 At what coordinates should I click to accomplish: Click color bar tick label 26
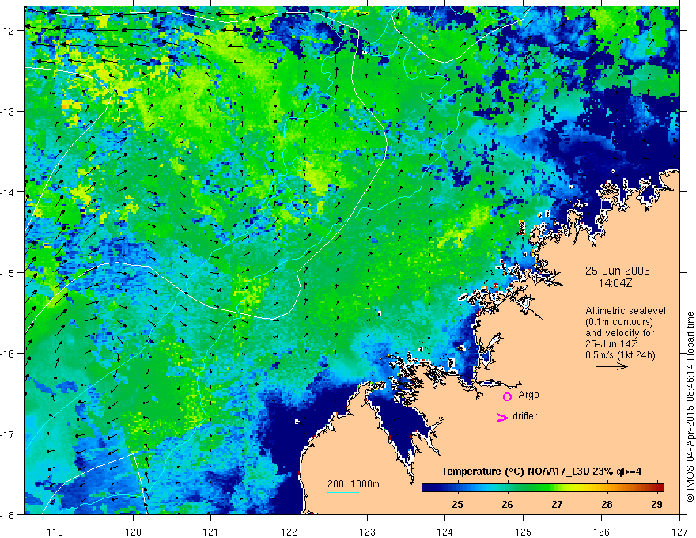[507, 504]
